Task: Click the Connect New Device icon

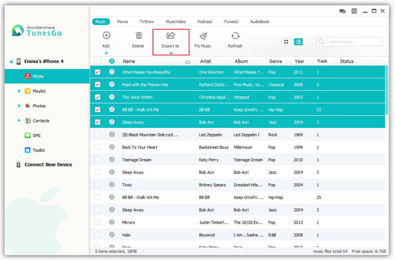Action: tap(18, 165)
